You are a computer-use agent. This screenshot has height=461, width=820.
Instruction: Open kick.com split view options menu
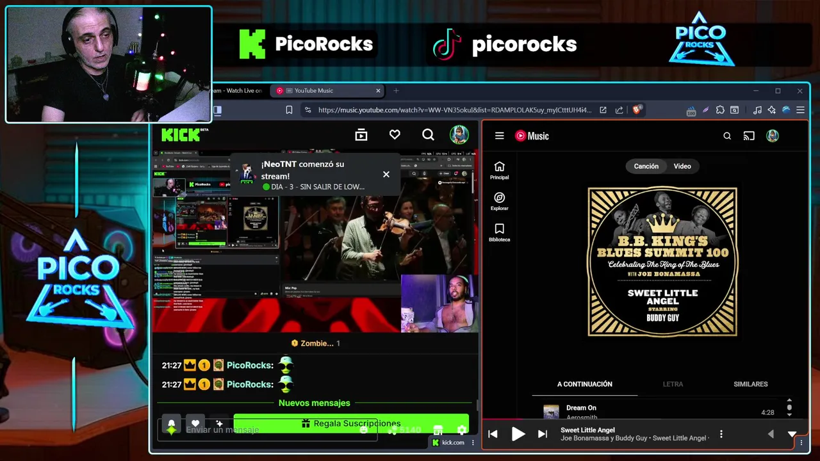click(x=473, y=442)
